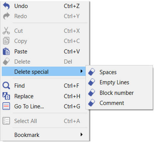Click the eraser icon beside Comment

click(91, 103)
